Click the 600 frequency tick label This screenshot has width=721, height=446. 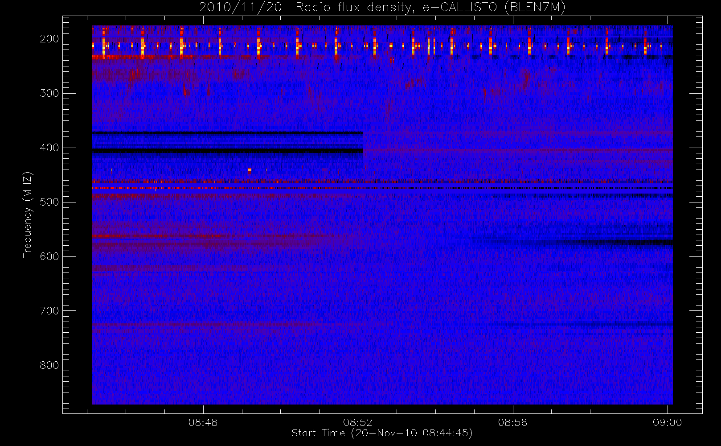tap(49, 256)
